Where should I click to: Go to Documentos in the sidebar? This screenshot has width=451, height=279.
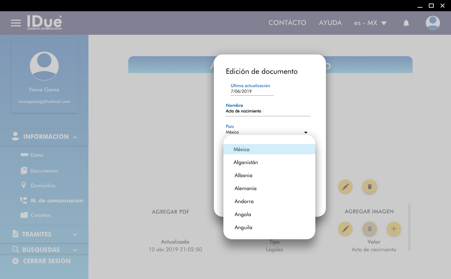(44, 171)
